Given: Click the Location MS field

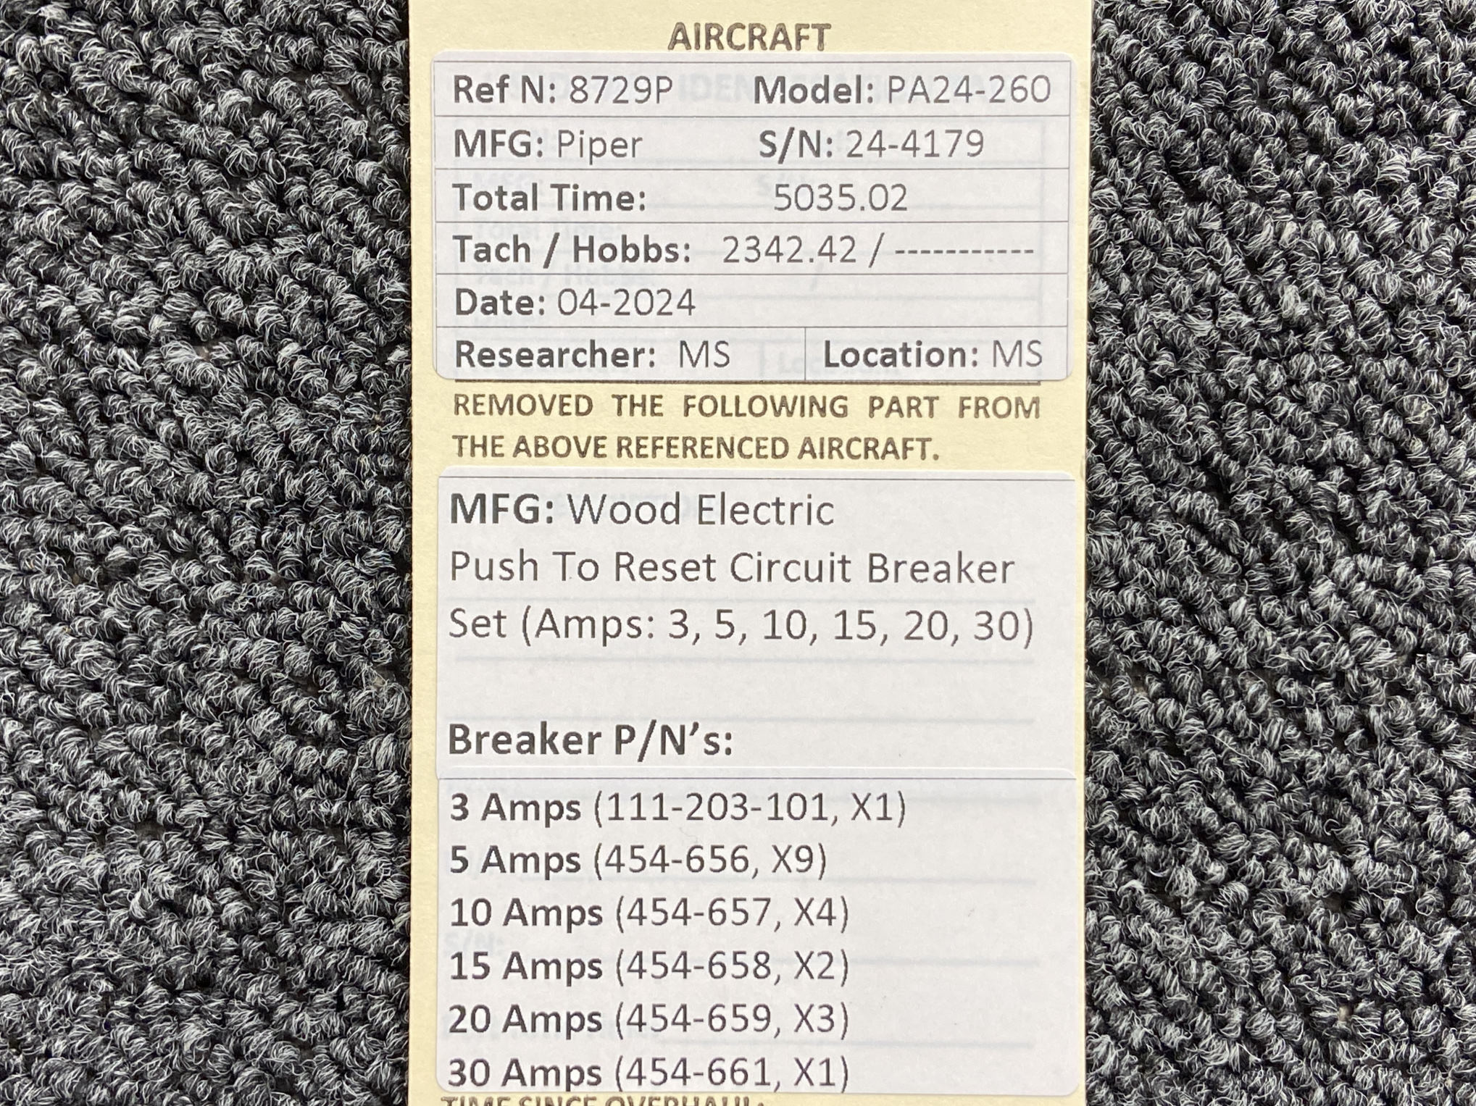Looking at the screenshot, I should (x=932, y=355).
